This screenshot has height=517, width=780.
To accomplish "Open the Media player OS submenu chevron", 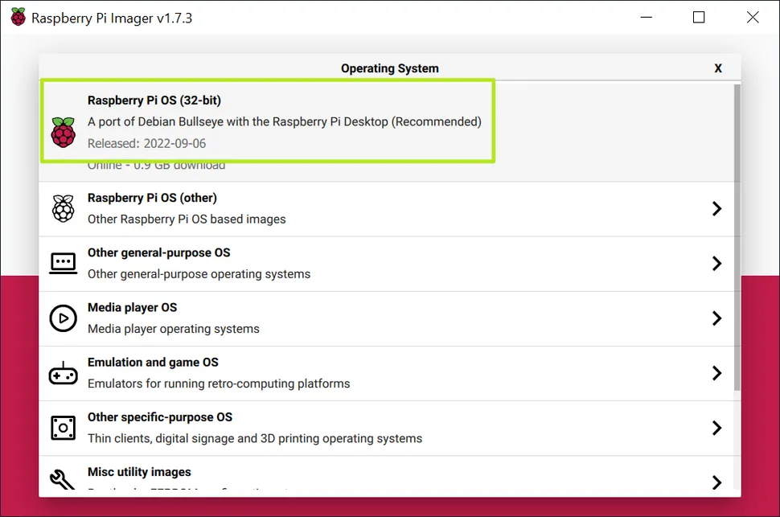I will point(716,318).
